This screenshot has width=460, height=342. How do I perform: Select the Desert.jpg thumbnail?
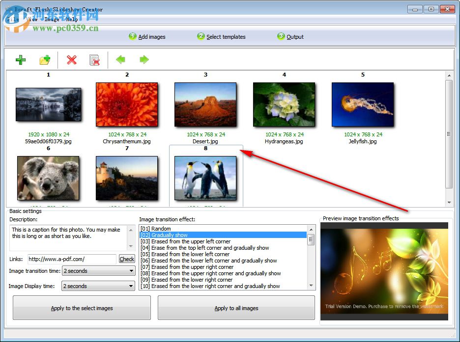pos(205,104)
